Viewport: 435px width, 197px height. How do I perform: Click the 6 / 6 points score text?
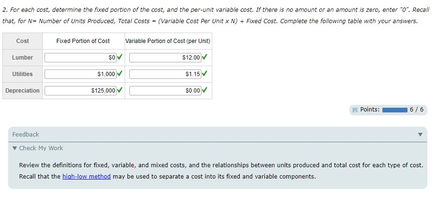tap(417, 110)
